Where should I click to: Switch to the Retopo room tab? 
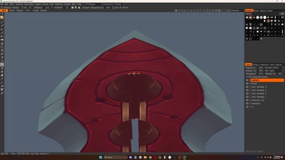pyautogui.click(x=20, y=11)
